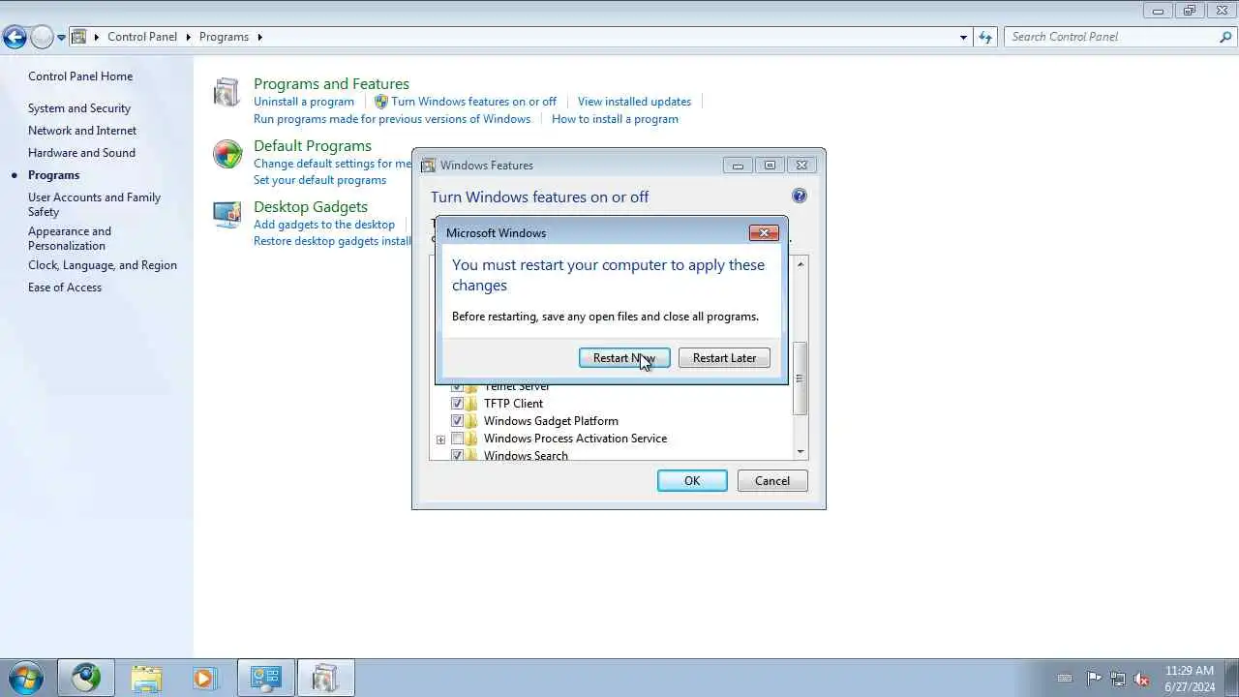Open System and Security category

click(x=79, y=108)
